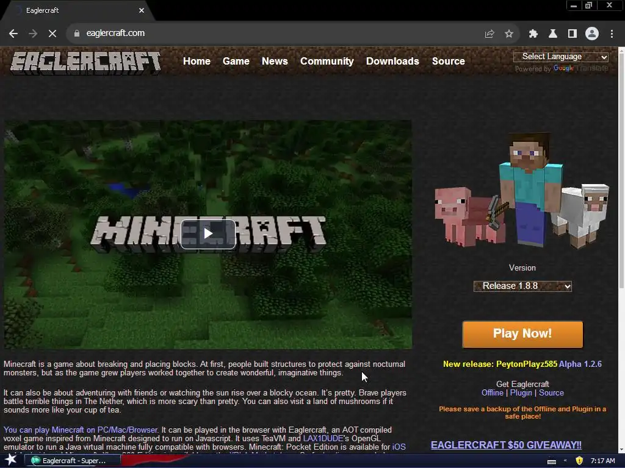625x468 pixels.
Task: Open the Eaglercraft taskbar window button
Action: [x=73, y=461]
